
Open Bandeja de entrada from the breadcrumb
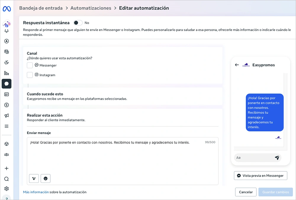41,8
